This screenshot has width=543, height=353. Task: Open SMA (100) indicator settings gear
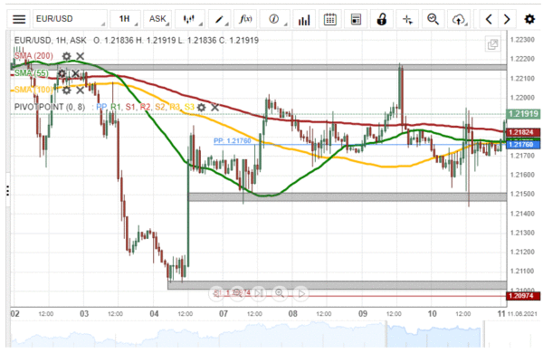[66, 91]
